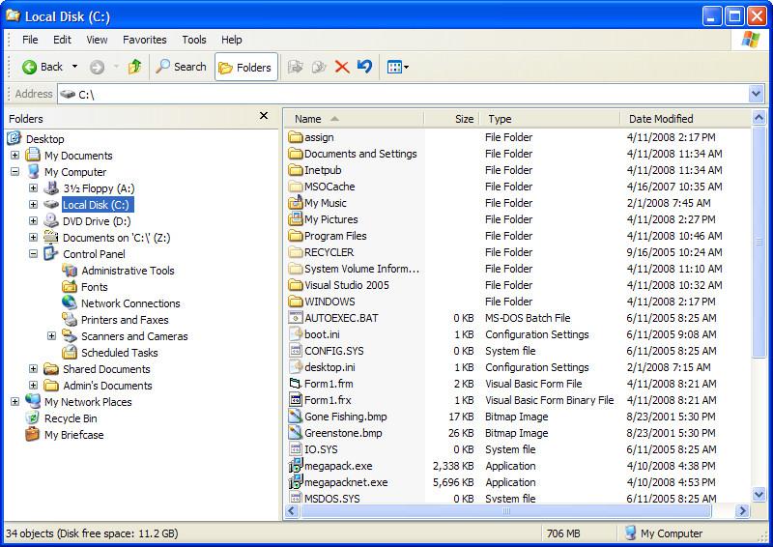Click the Up one level folder icon
Image resolution: width=773 pixels, height=547 pixels.
134,67
